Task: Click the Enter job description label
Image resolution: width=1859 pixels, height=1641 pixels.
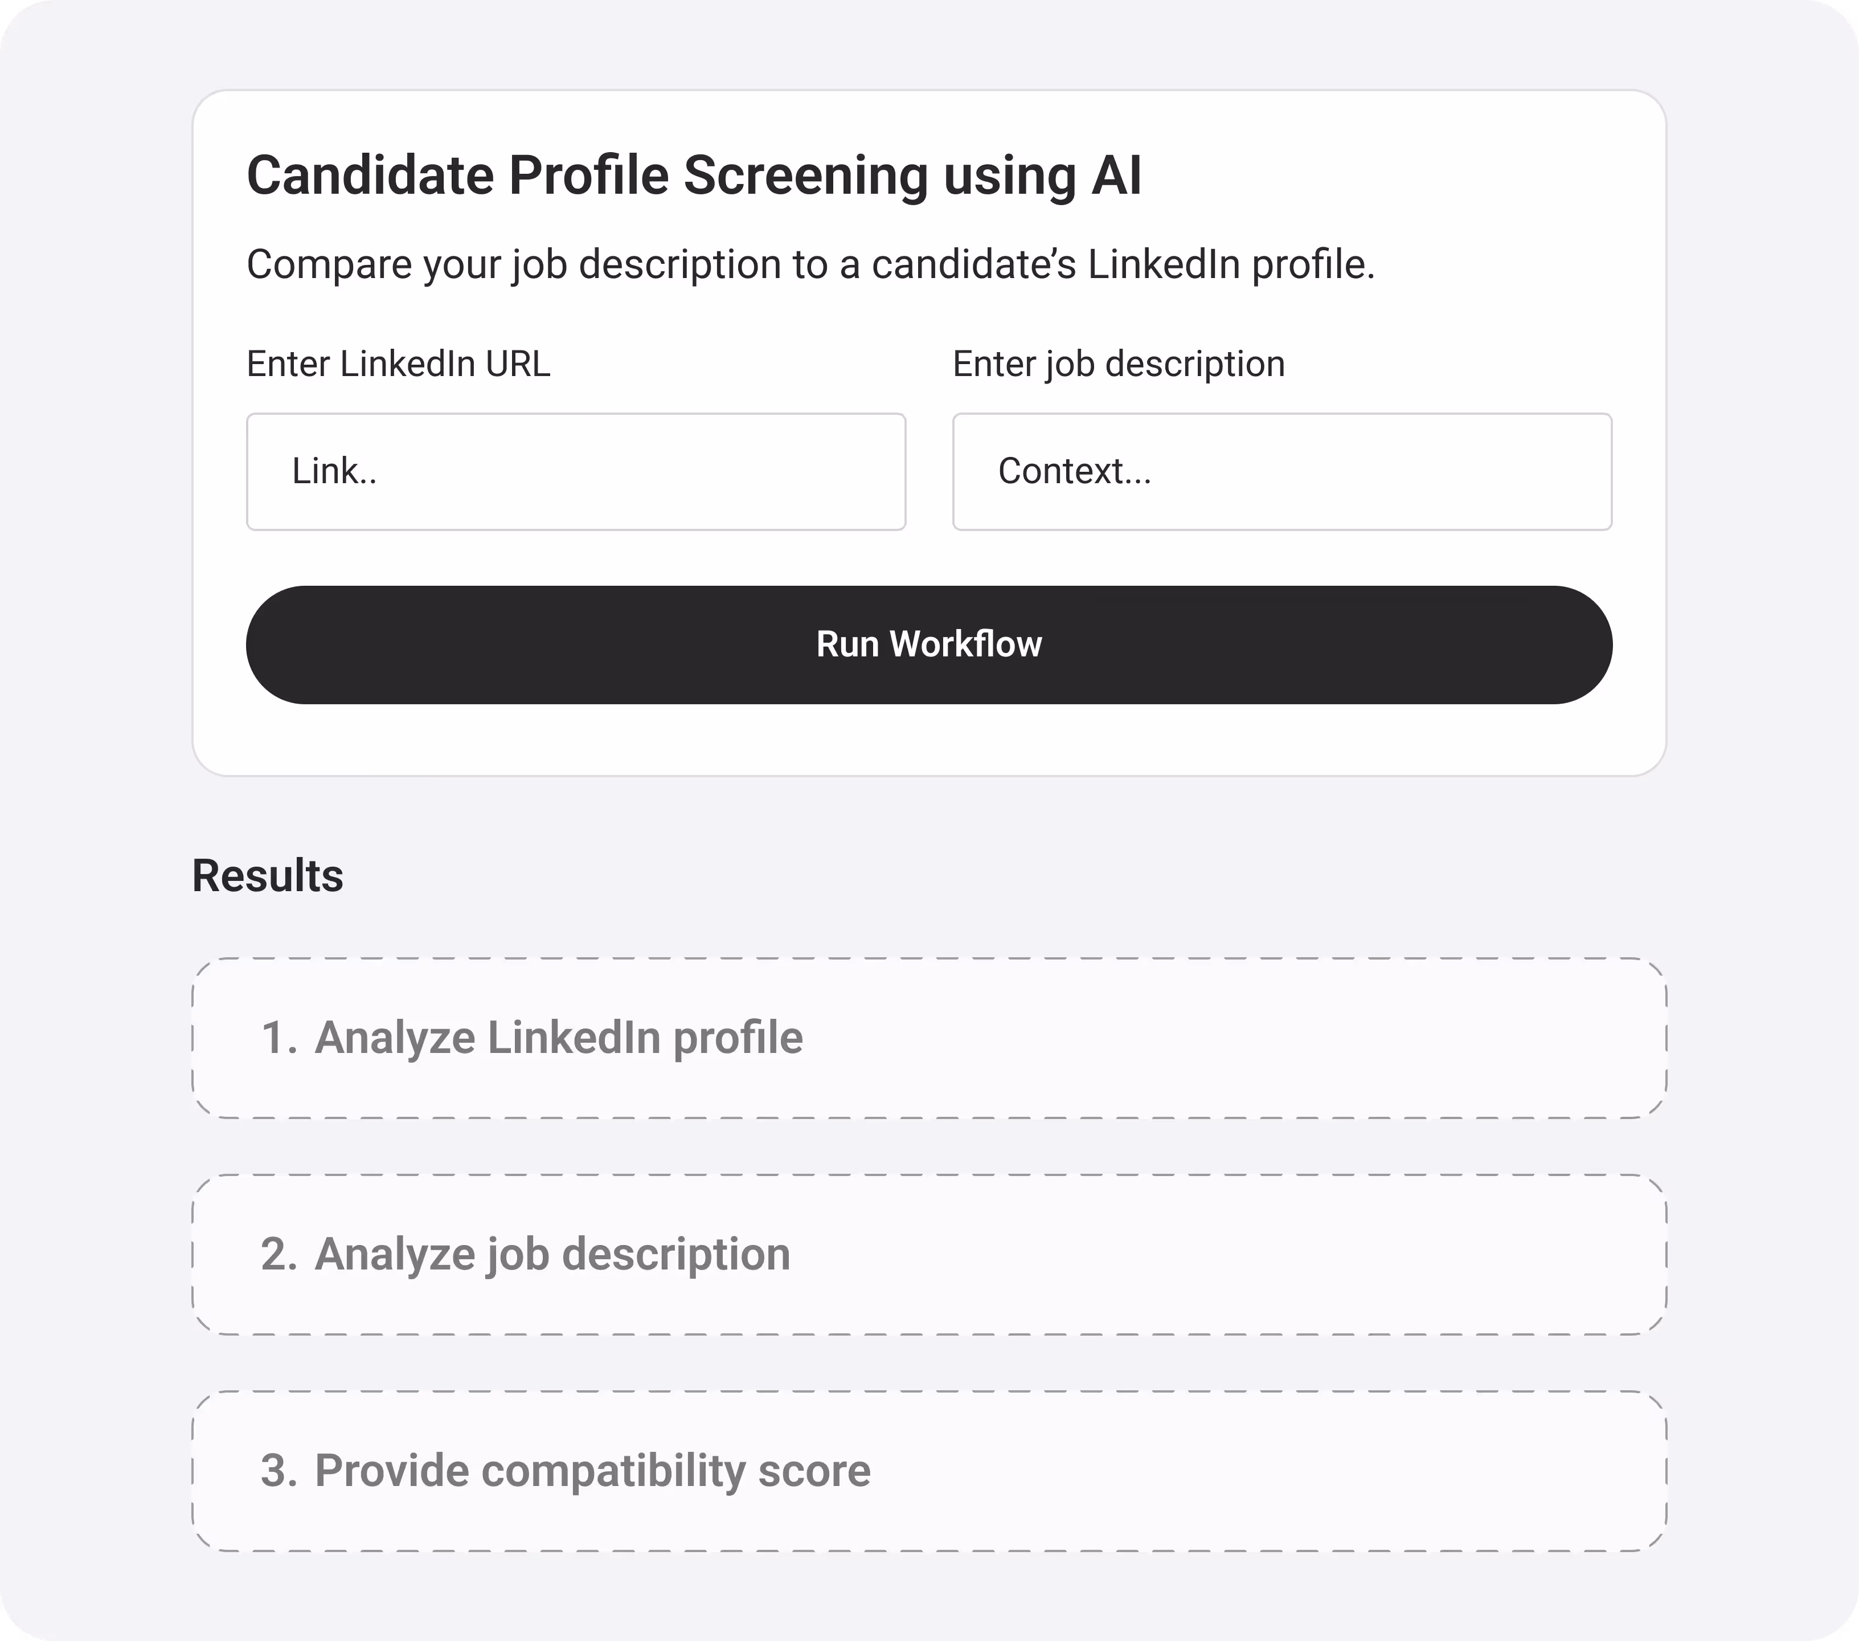Action: click(1118, 364)
